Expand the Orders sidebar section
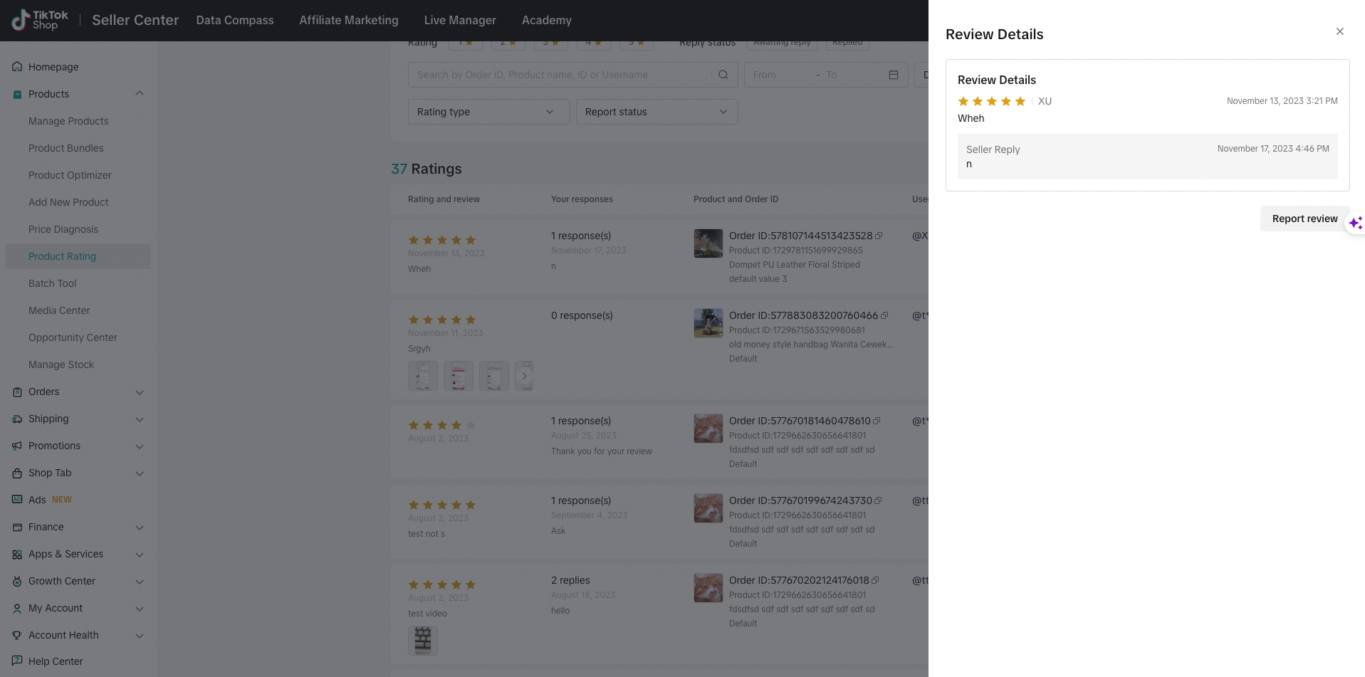The width and height of the screenshot is (1365, 677). coord(140,392)
